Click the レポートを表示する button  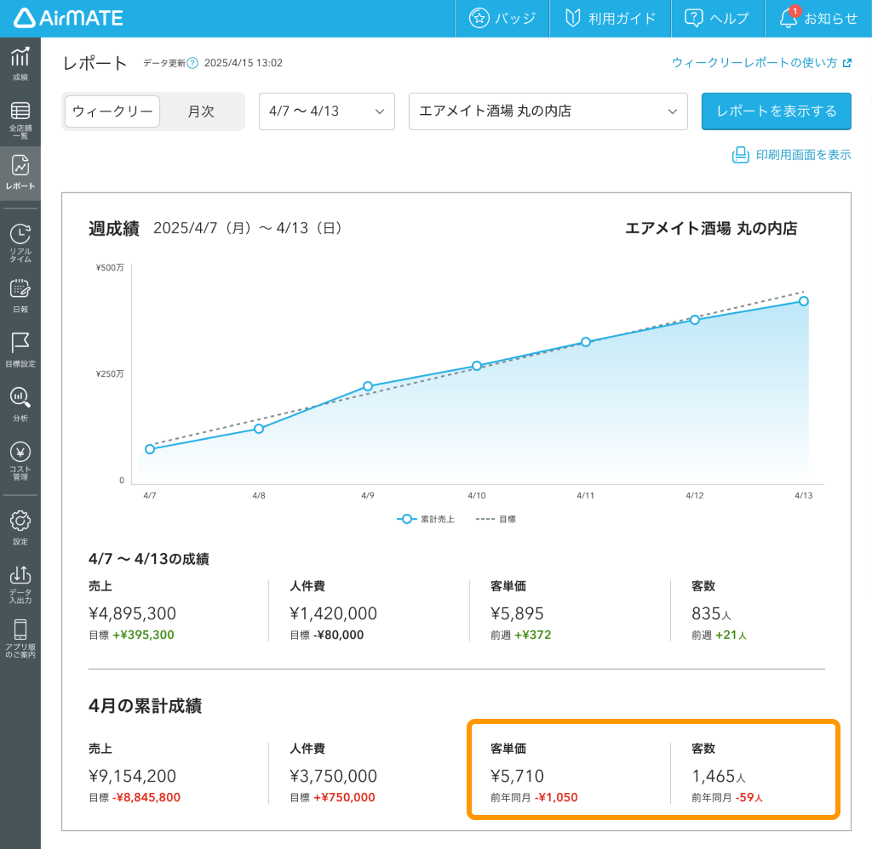[777, 111]
